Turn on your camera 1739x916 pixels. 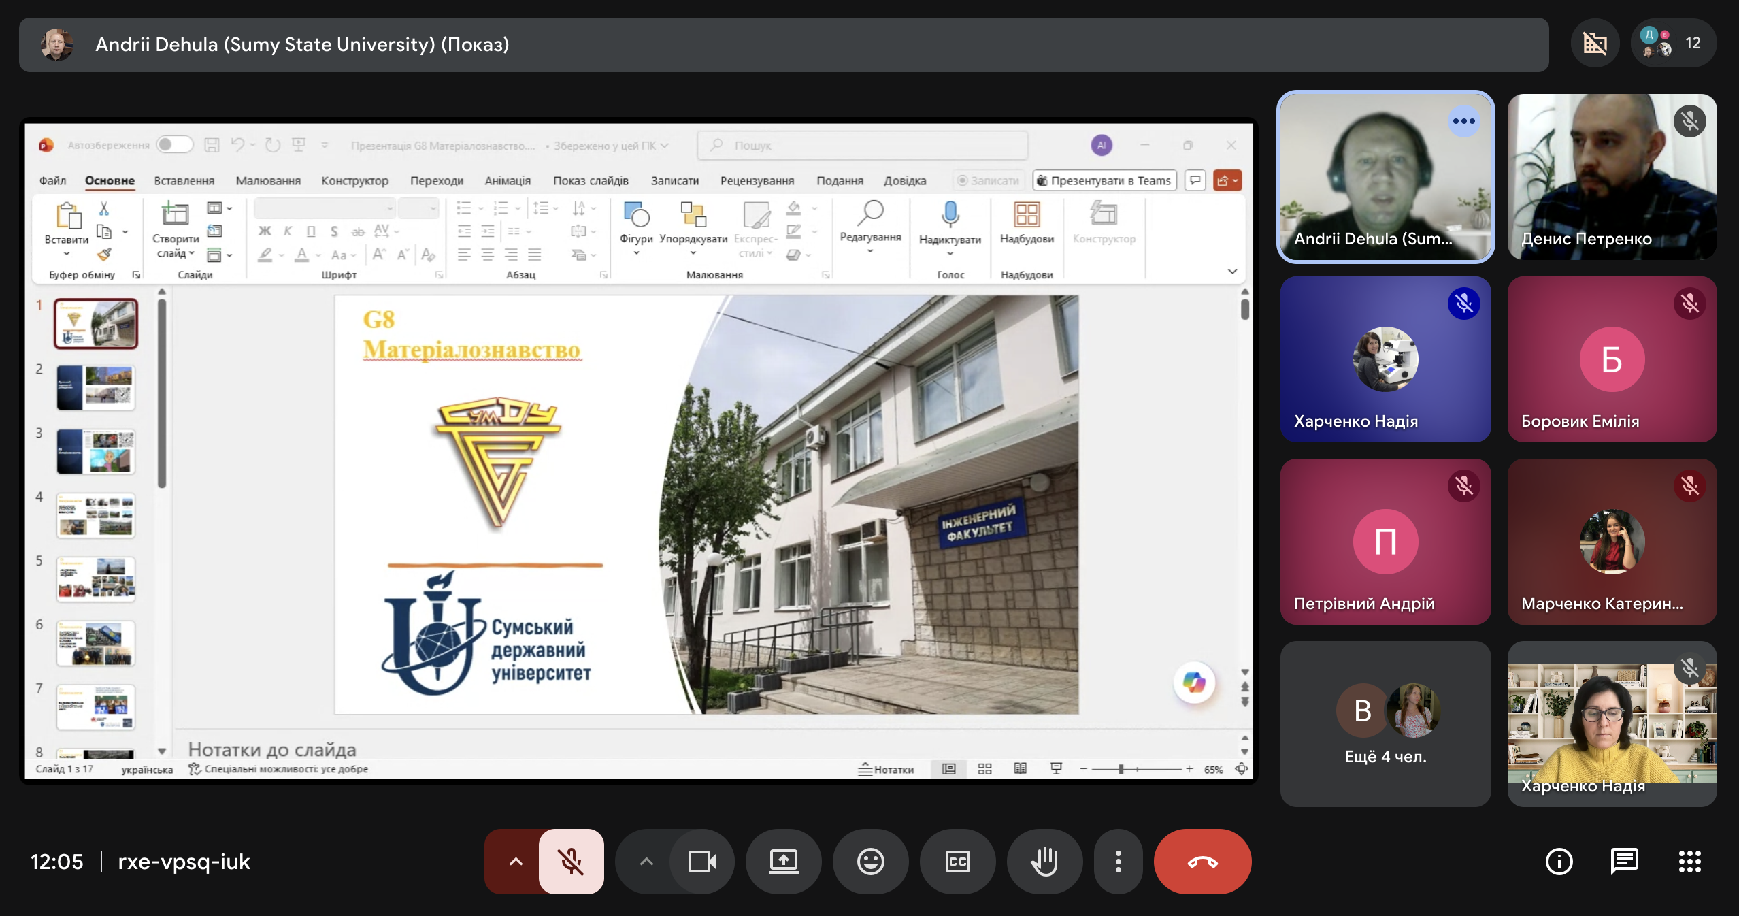pos(701,862)
